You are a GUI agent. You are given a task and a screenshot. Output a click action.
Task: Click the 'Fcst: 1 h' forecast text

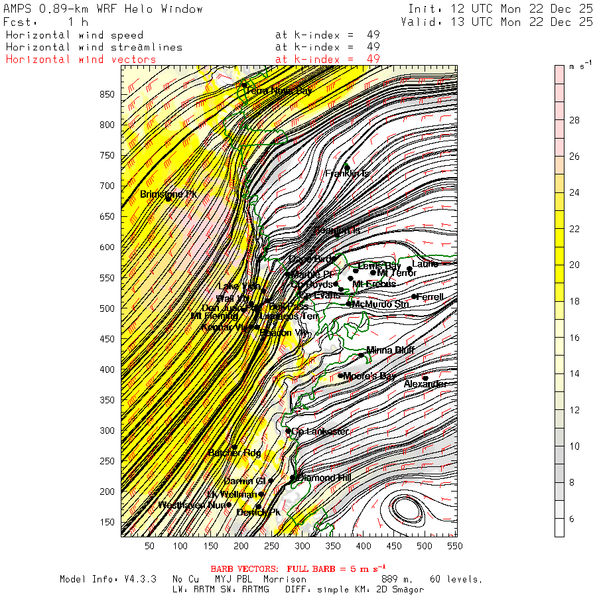coord(45,22)
